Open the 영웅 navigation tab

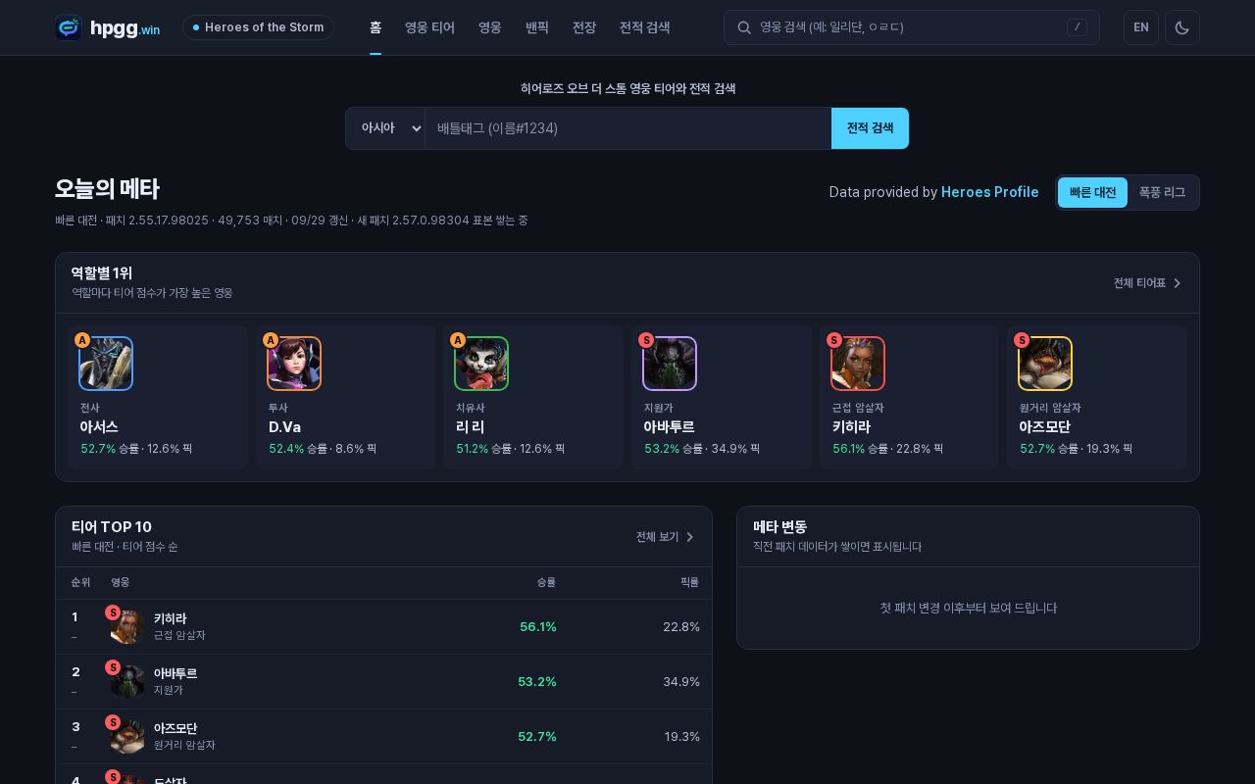(490, 27)
